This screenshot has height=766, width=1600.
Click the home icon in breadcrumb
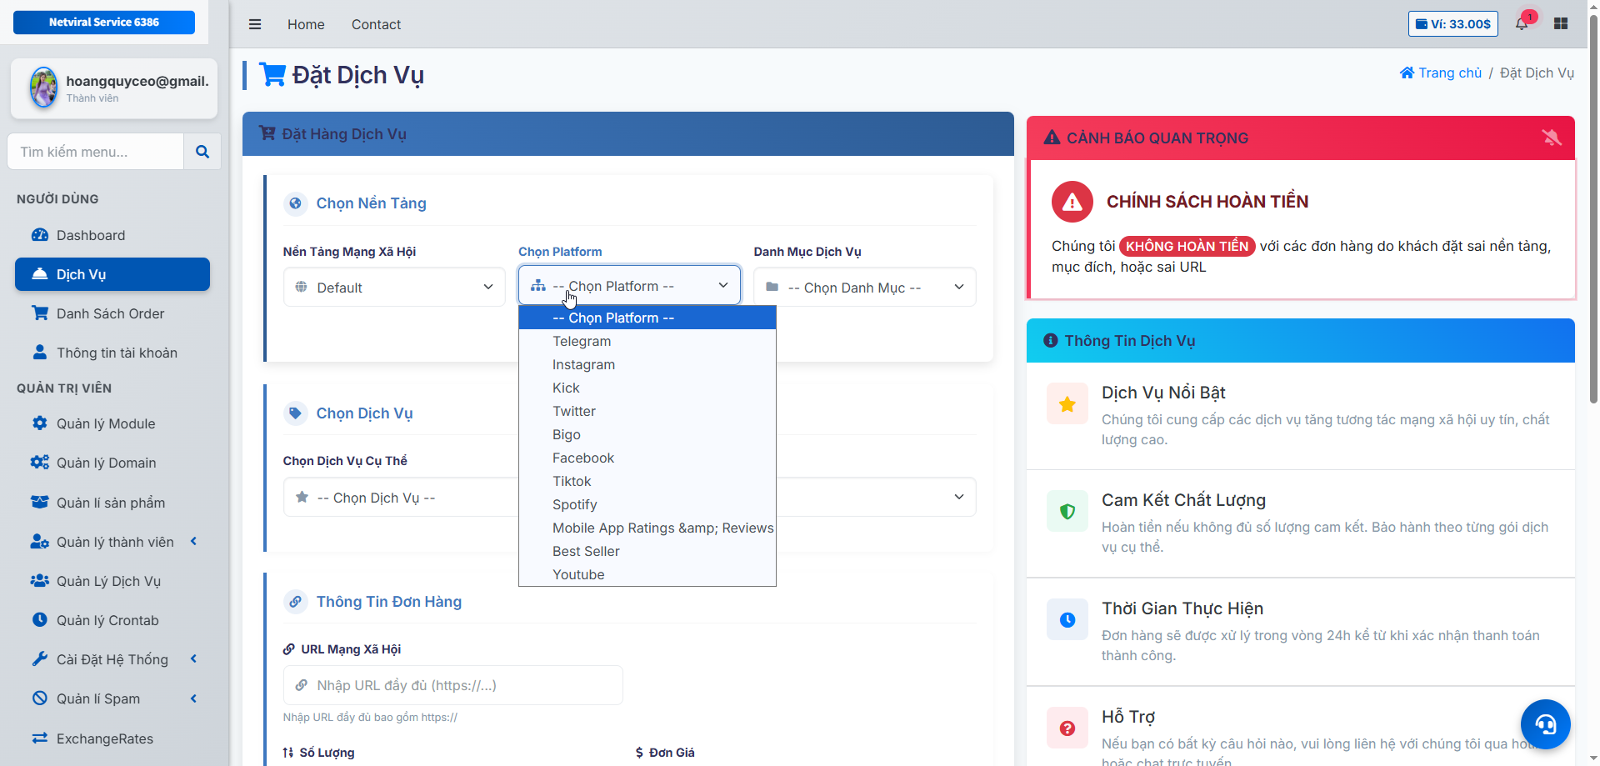tap(1407, 73)
